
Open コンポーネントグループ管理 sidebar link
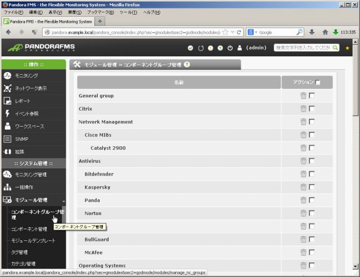(37, 215)
